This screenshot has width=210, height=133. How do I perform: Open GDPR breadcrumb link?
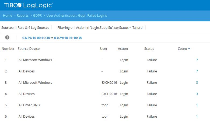[37, 16]
